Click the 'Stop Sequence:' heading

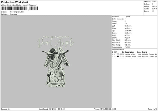[x=118, y=50]
